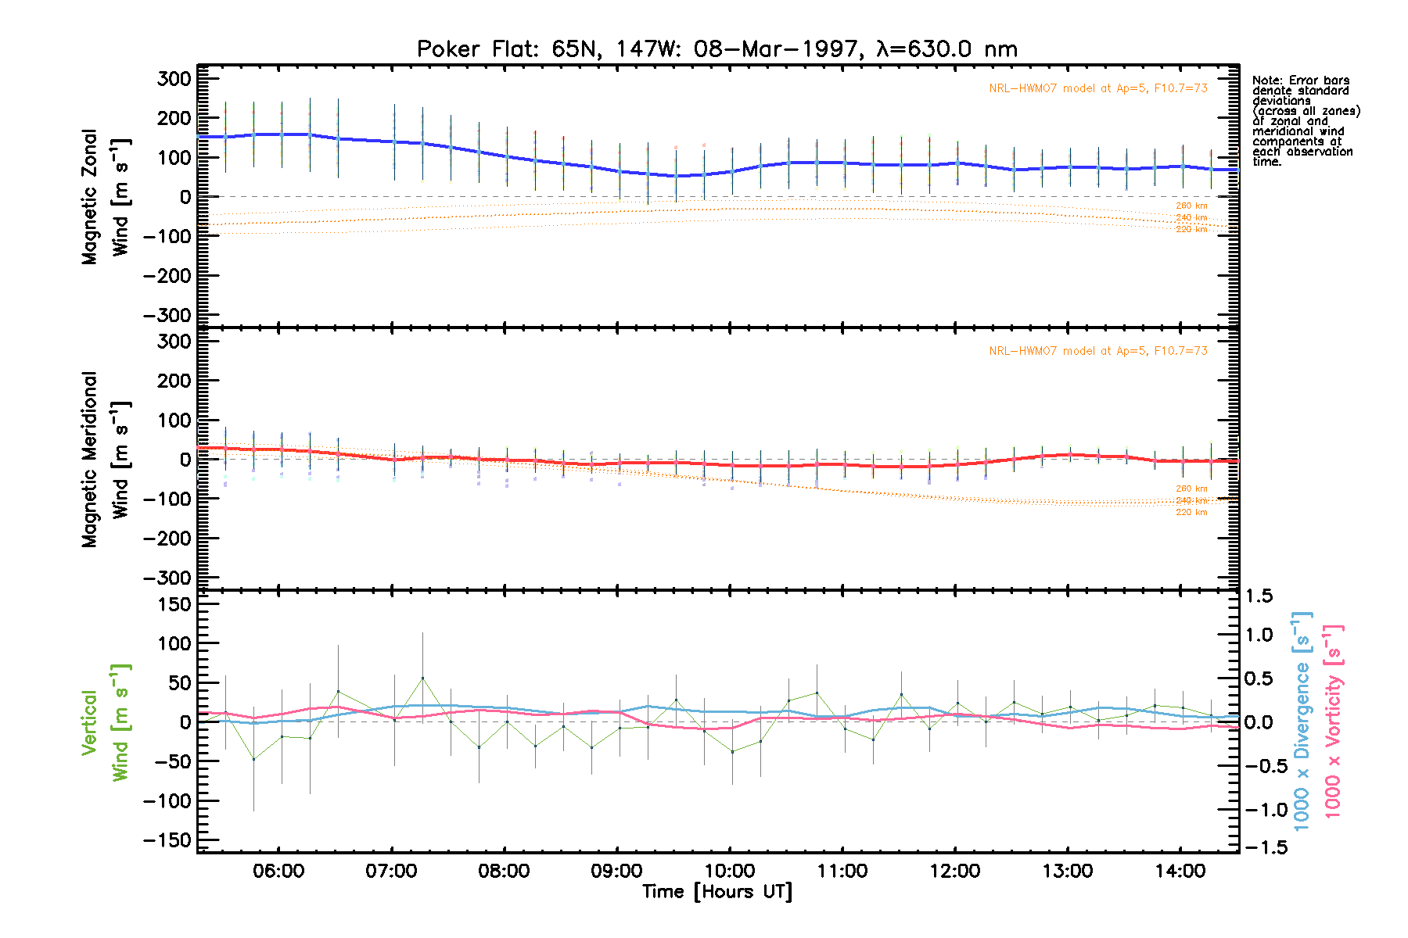Screen dimensions: 1408x938
Task: Click the 'Time [Hours UT]' x-axis title
Action: tap(717, 892)
